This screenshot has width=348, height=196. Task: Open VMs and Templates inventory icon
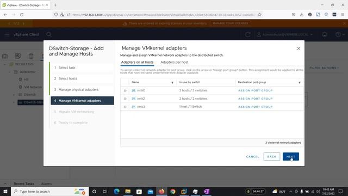point(18,56)
